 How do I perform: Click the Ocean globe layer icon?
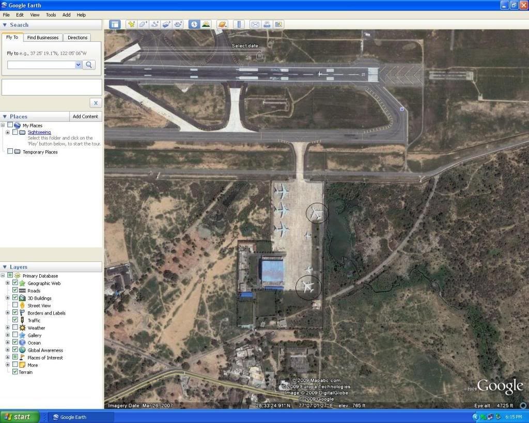click(22, 343)
